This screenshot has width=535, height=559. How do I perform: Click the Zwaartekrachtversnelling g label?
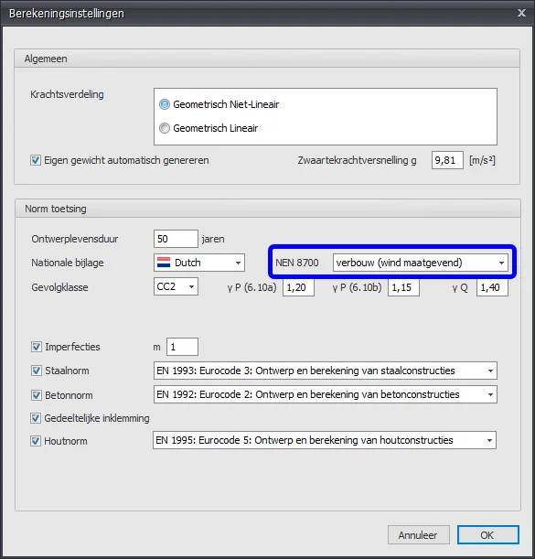[358, 160]
